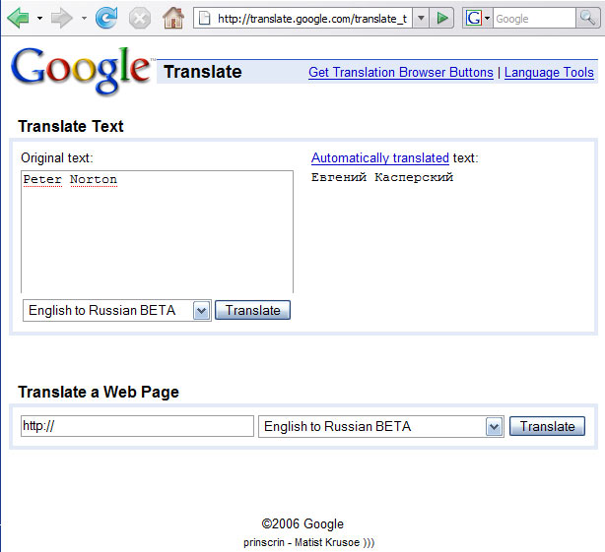This screenshot has height=552, width=605.
Task: Open Get Translation Browser Buttons link
Action: tap(401, 73)
